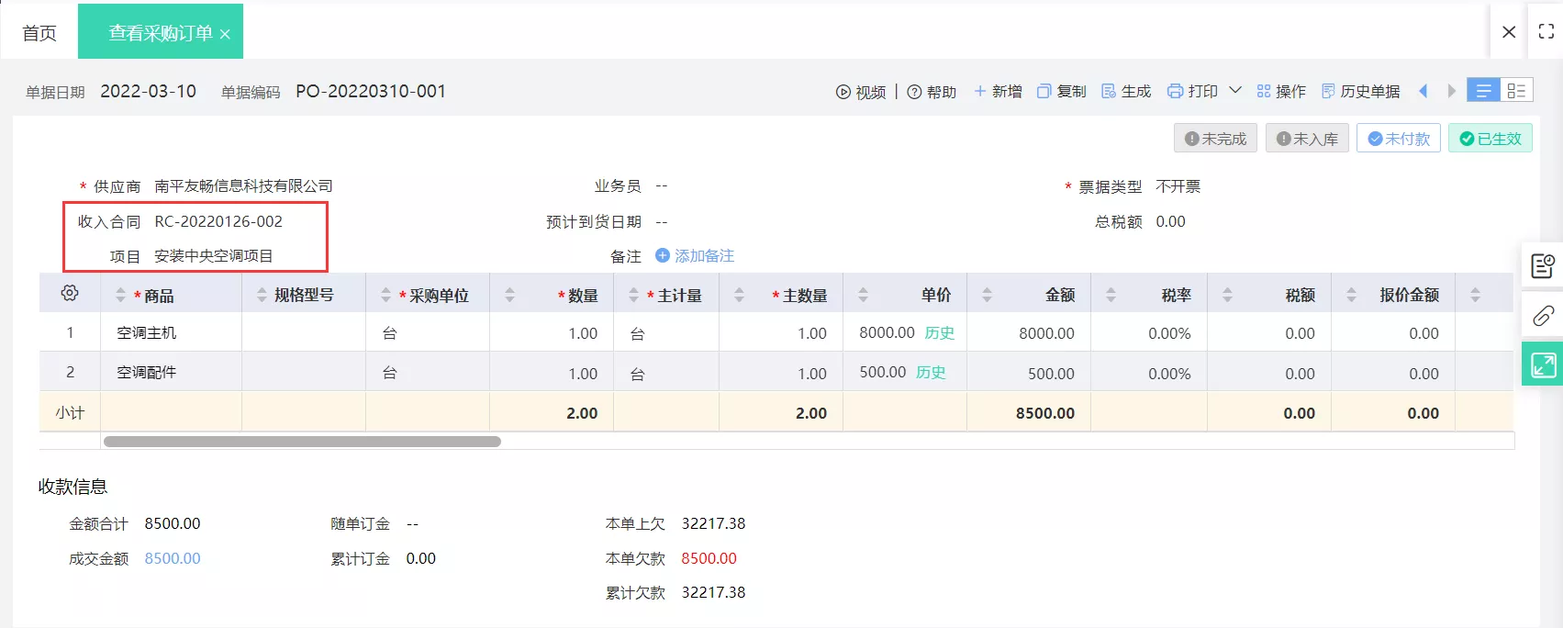
Task: Expand the 打印 dropdown arrow
Action: point(1235,90)
